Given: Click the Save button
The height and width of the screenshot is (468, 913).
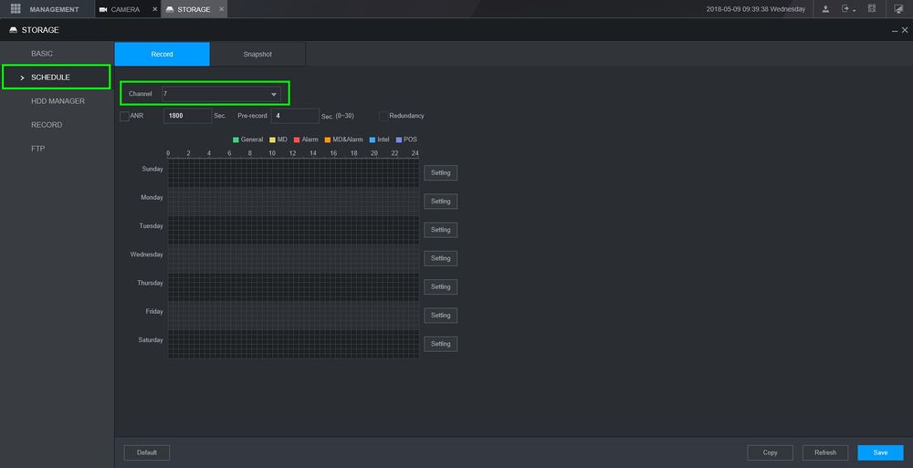Looking at the screenshot, I should point(880,452).
